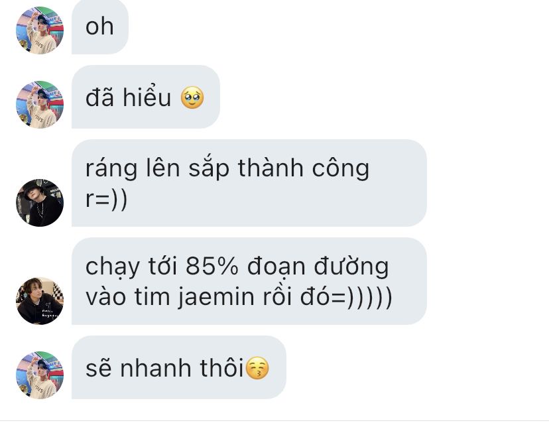Image resolution: width=549 pixels, height=425 pixels.
Task: Click the word "thành" in third message
Action: pos(271,168)
